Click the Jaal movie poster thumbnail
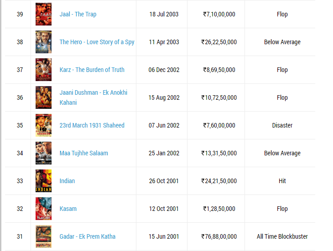Viewport: 333px width, 251px height. tap(43, 14)
